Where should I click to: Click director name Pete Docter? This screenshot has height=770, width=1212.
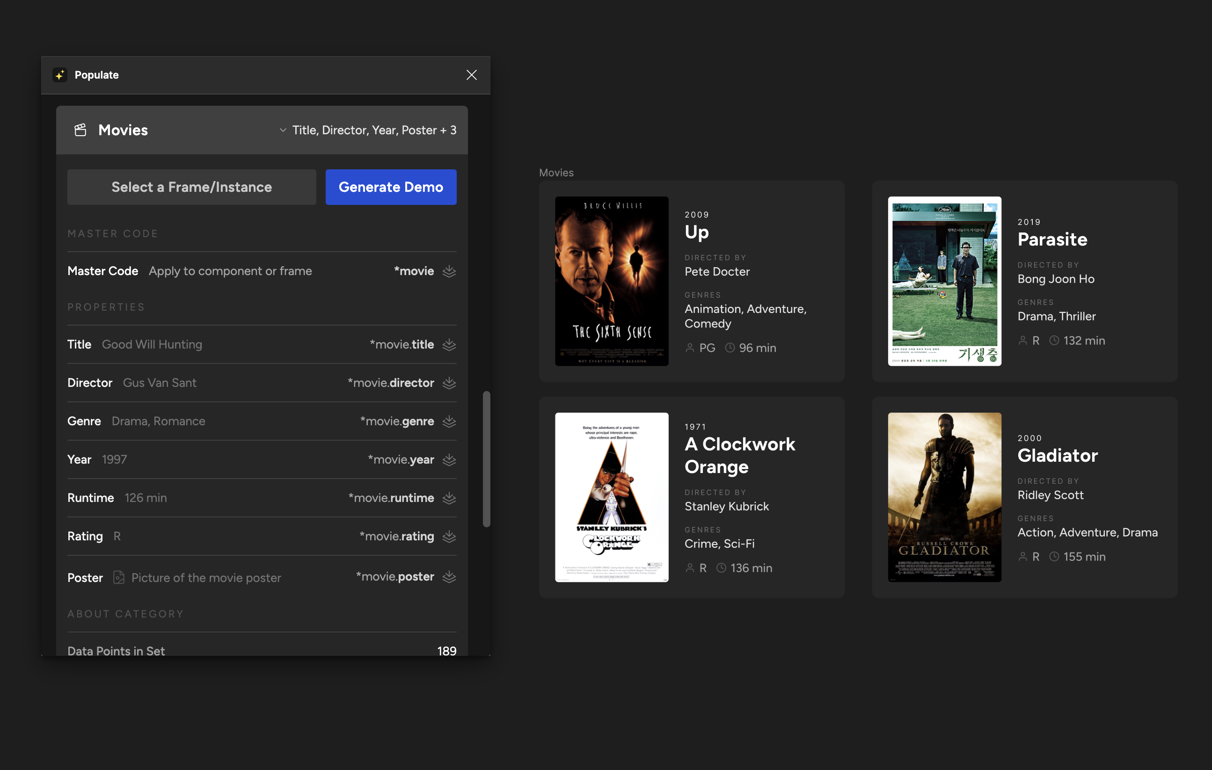(717, 272)
